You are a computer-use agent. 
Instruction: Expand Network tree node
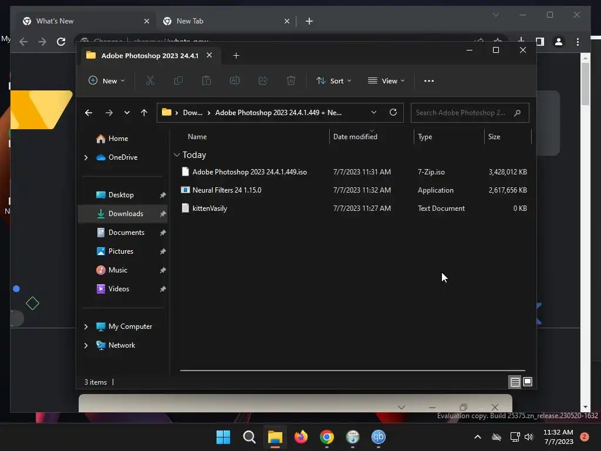point(86,345)
